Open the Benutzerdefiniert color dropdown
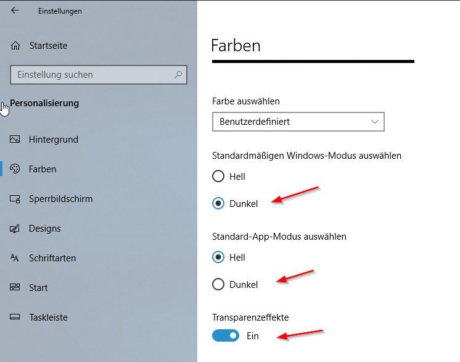Image resolution: width=460 pixels, height=362 pixels. (x=298, y=122)
